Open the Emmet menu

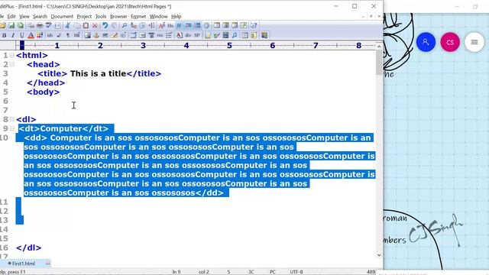(138, 17)
